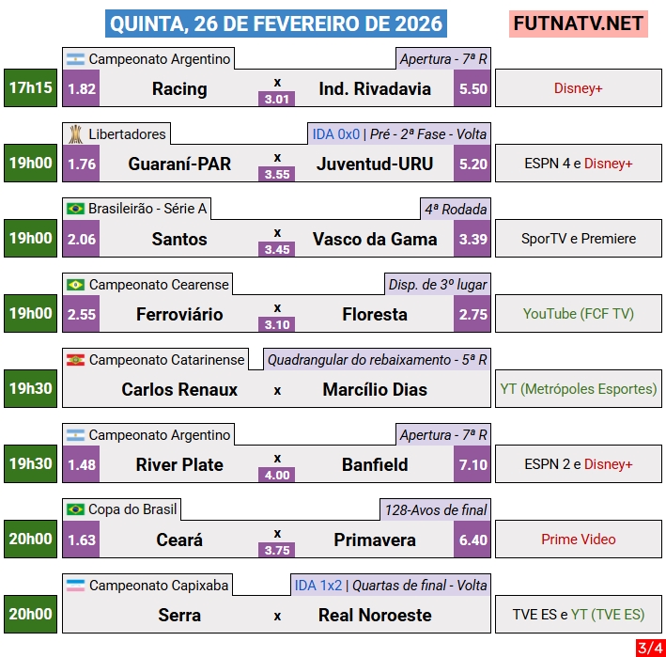Open YouTube (FCF TV) broadcast link
Image resolution: width=666 pixels, height=657 pixels.
click(578, 314)
